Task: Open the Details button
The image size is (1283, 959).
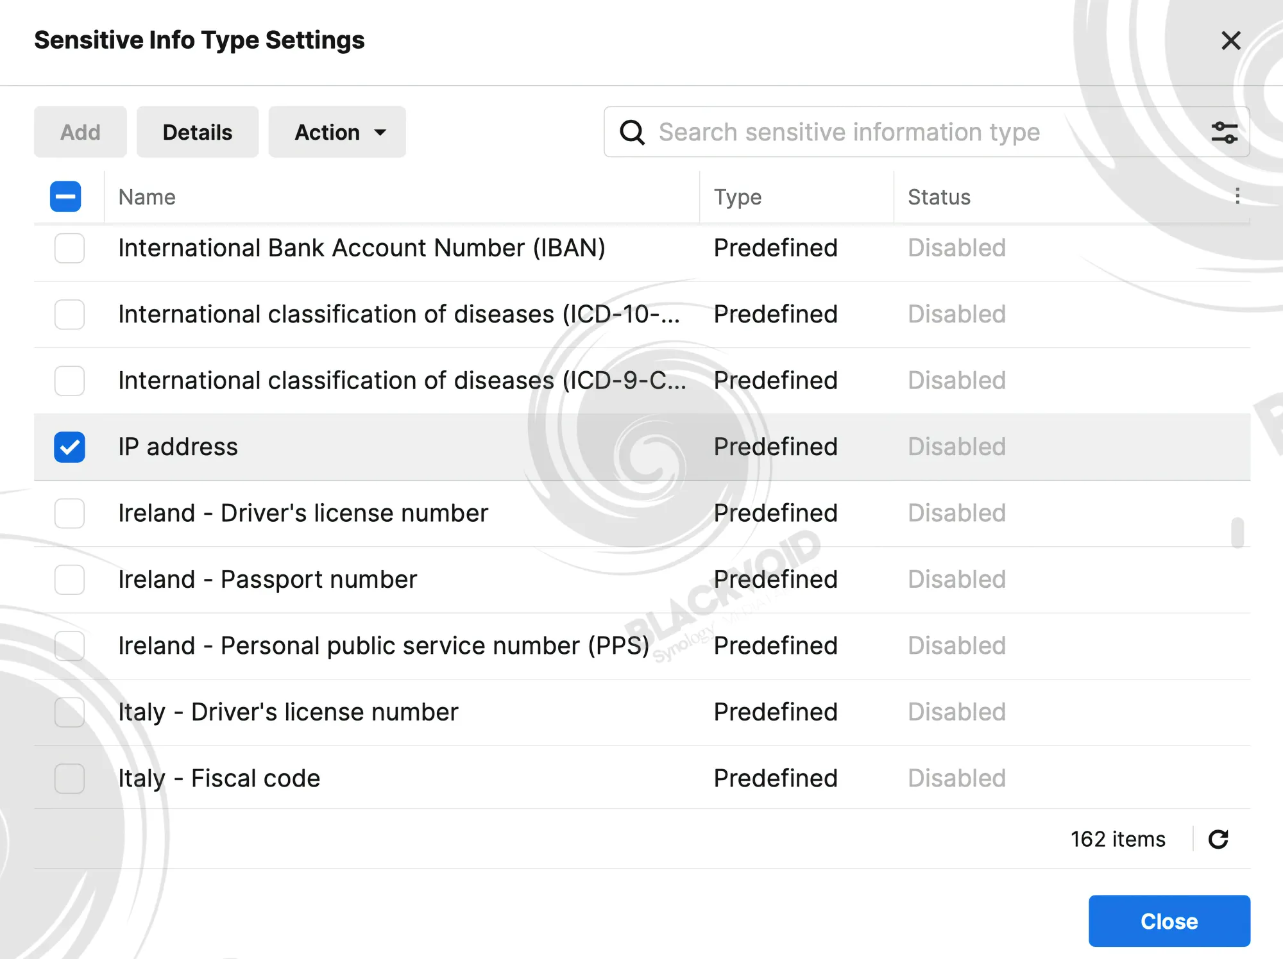Action: tap(198, 132)
